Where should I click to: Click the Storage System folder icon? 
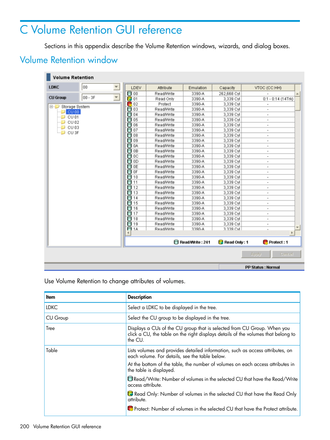pos(57,107)
